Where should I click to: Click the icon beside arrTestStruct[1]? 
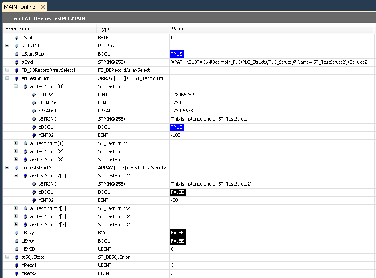25,143
